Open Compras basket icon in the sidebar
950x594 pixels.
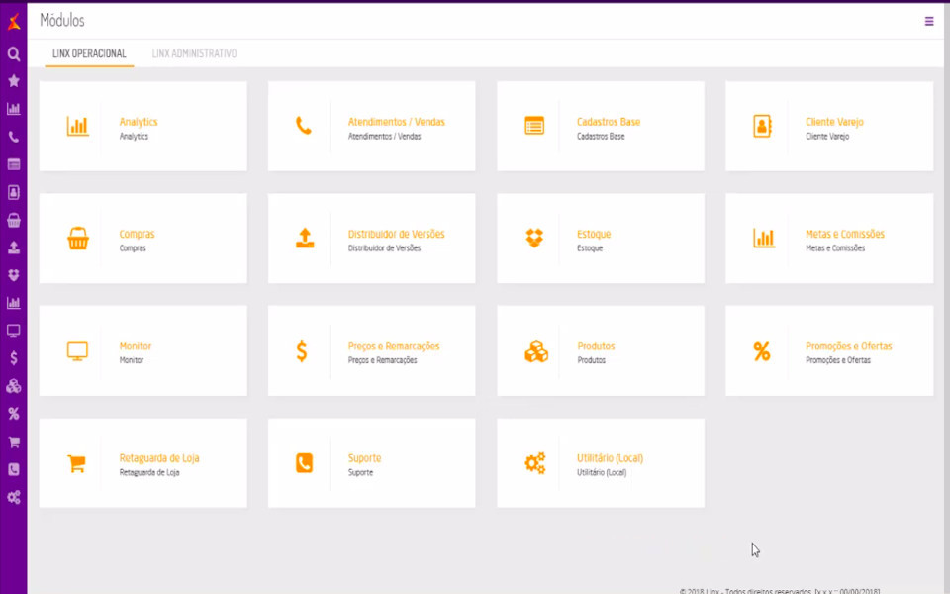tap(13, 220)
